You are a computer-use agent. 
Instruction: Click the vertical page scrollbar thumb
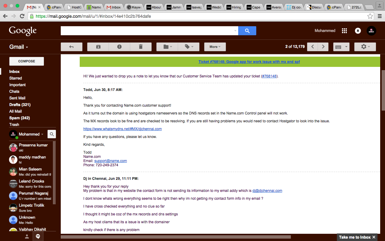point(383,90)
